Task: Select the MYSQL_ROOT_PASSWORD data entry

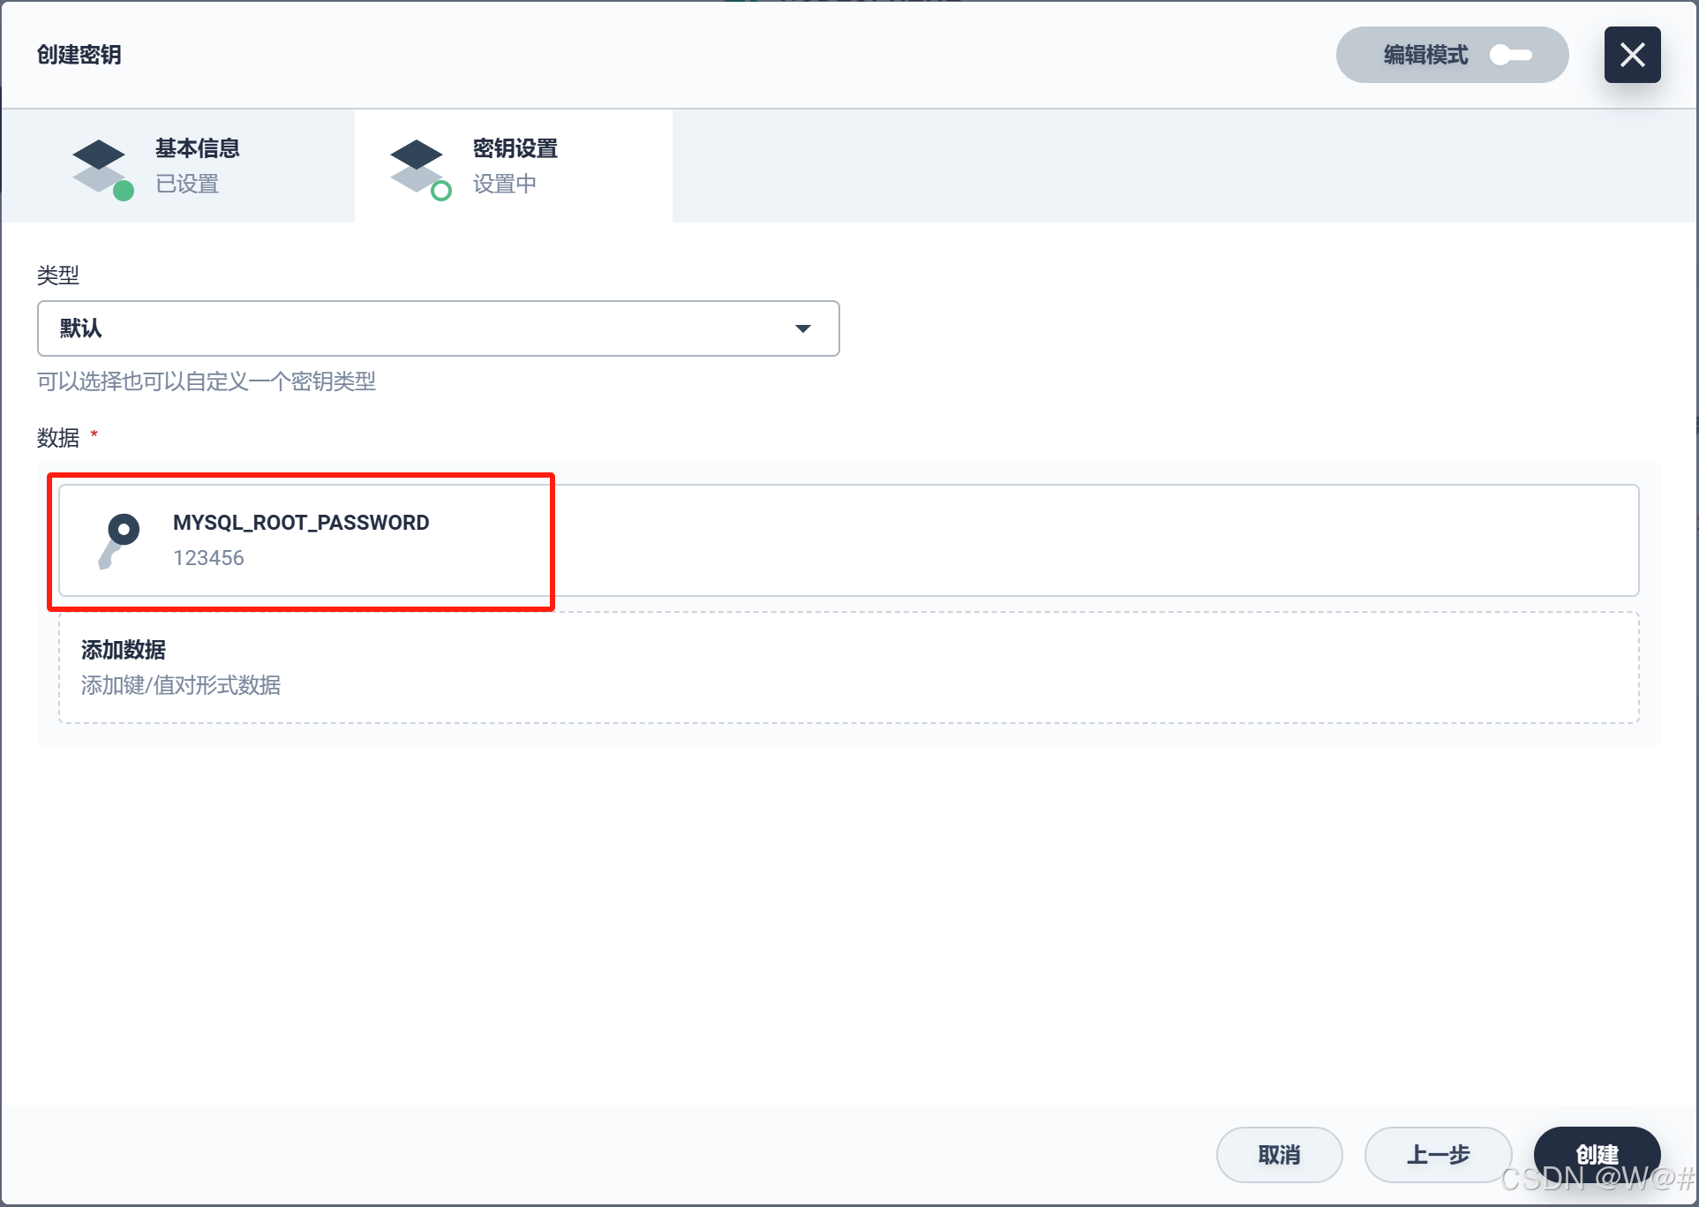Action: pyautogui.click(x=848, y=540)
